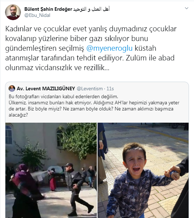Click the Arabic text in the display name
The image size is (194, 218).
[91, 9]
